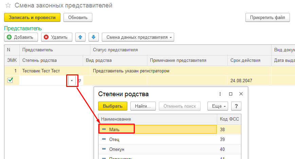This screenshot has width=295, height=159.
Task: Close the Степени родства dialog
Action: click(x=241, y=94)
